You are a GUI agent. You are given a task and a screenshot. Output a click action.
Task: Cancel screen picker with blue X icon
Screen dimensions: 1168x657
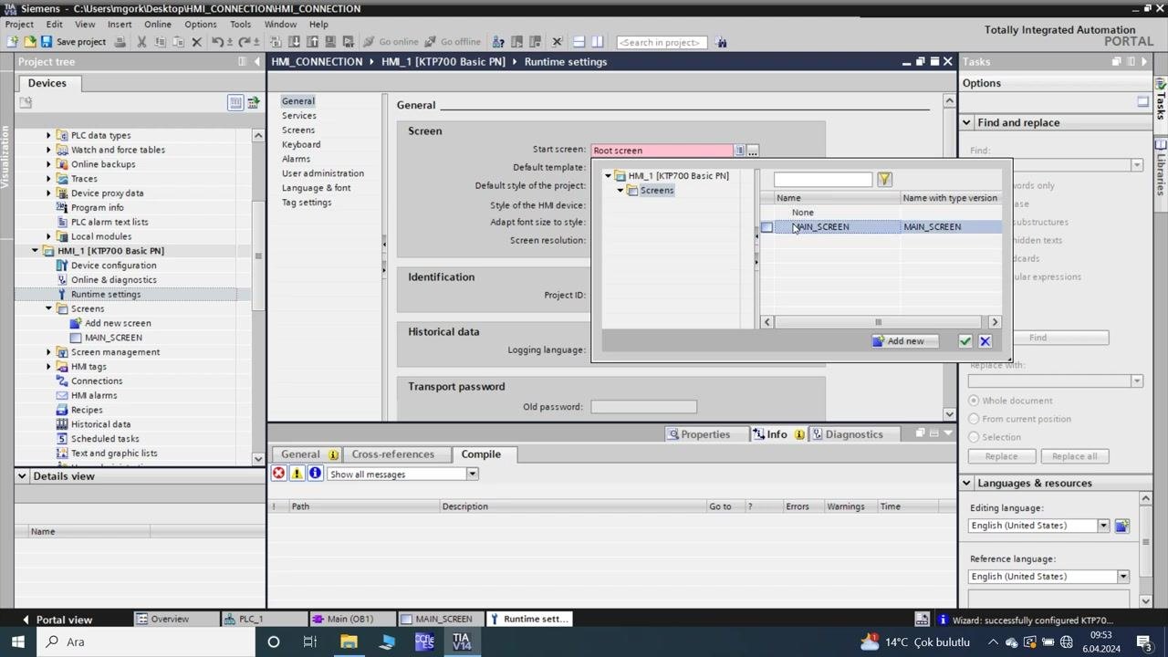click(985, 341)
